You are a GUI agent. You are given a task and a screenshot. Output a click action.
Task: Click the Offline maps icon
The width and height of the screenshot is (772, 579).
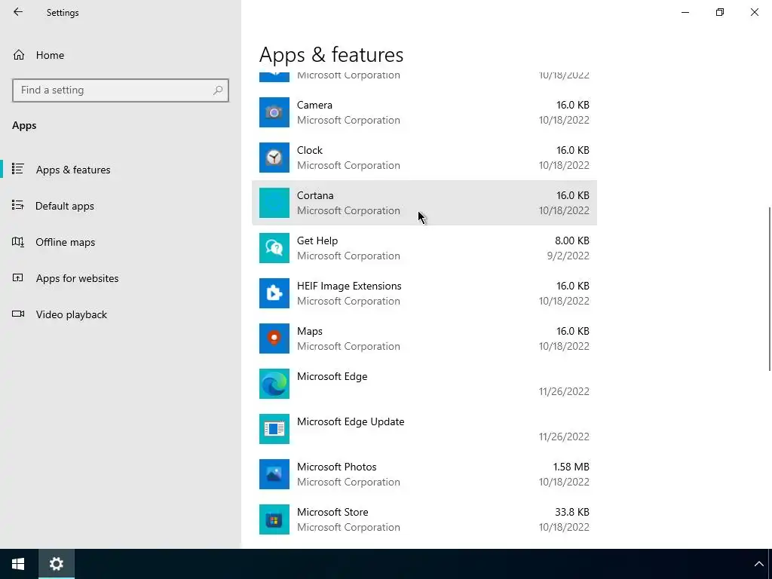(x=18, y=242)
